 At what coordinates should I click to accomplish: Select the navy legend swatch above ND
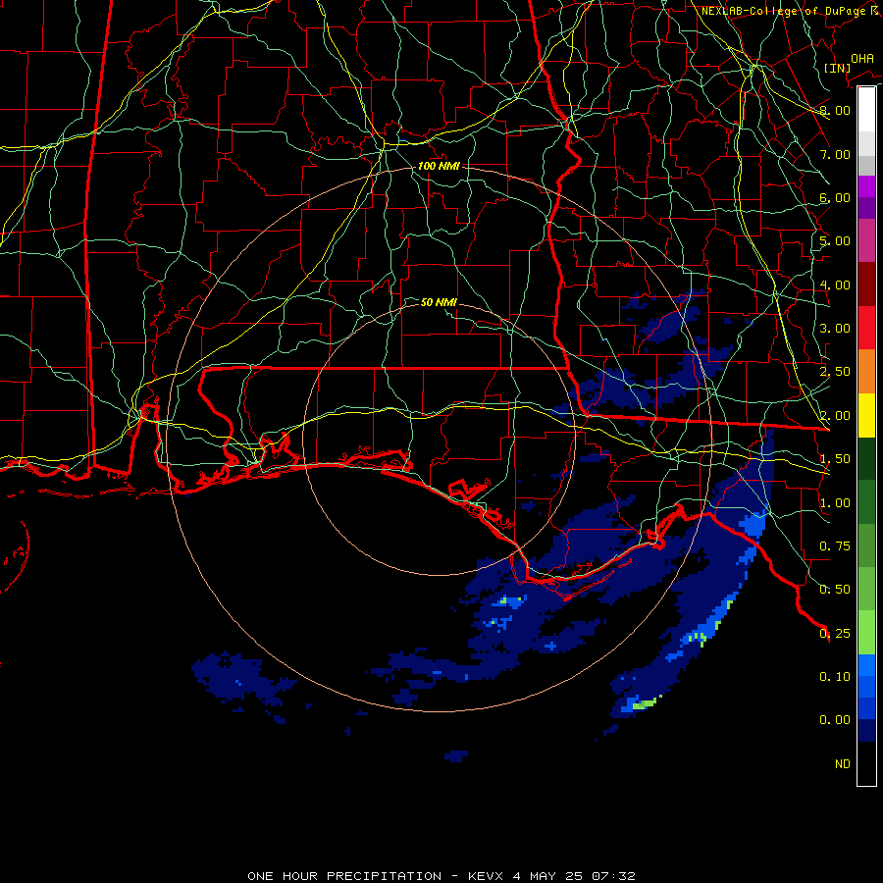point(866,731)
